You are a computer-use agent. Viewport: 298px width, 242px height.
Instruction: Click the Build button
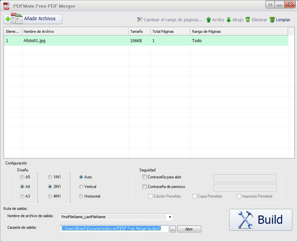click(x=261, y=220)
